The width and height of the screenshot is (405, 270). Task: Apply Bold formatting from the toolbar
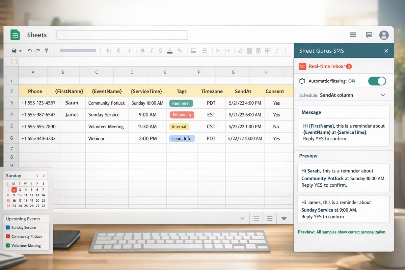[x=142, y=50]
